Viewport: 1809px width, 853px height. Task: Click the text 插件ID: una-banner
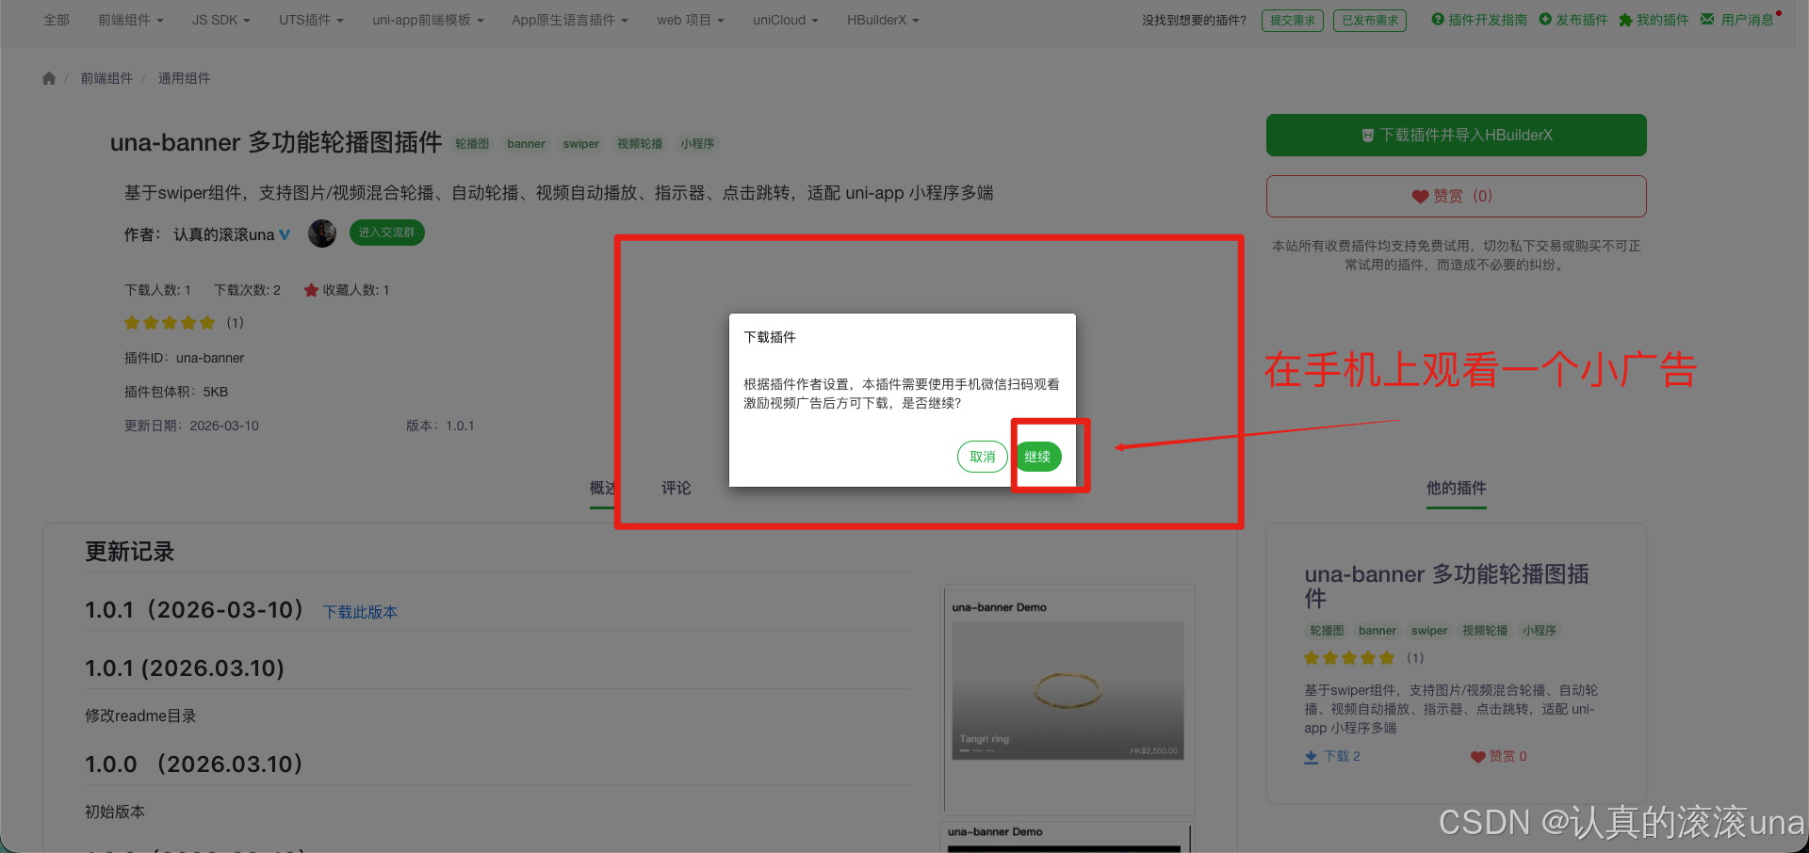pyautogui.click(x=184, y=358)
